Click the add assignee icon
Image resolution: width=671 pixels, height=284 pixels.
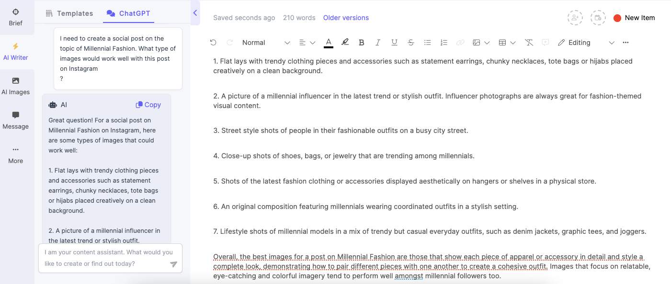575,18
